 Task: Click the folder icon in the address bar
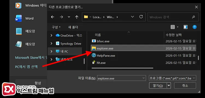pyautogui.click(x=86, y=17)
